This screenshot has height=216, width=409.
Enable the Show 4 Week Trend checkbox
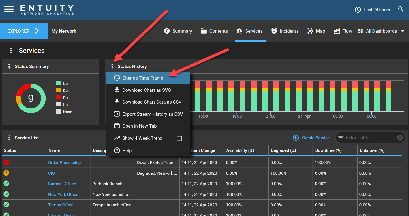click(x=180, y=138)
